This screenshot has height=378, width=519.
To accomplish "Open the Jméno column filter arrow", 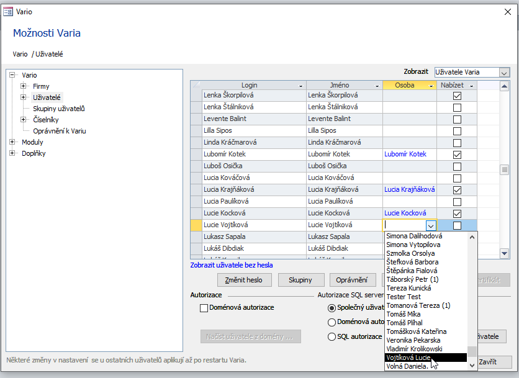I will (377, 86).
